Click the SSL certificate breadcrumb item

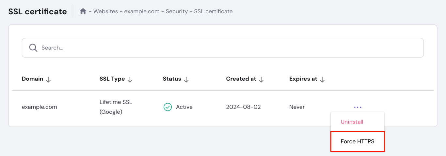pyautogui.click(x=213, y=11)
